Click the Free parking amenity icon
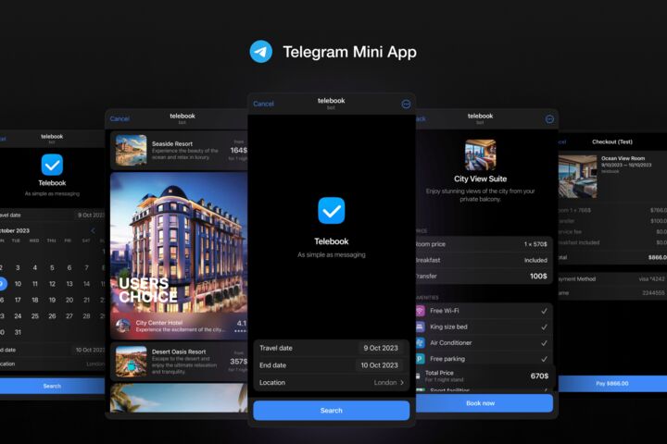Image resolution: width=667 pixels, height=444 pixels. [x=420, y=359]
